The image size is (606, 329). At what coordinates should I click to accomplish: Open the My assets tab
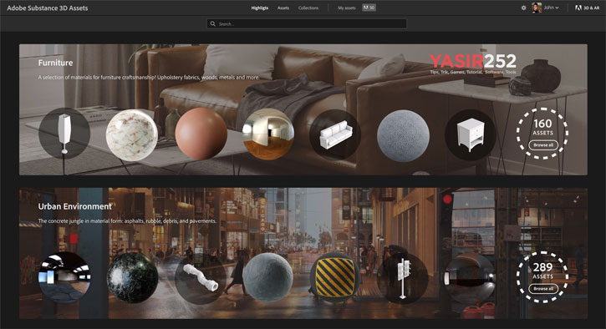pos(347,8)
